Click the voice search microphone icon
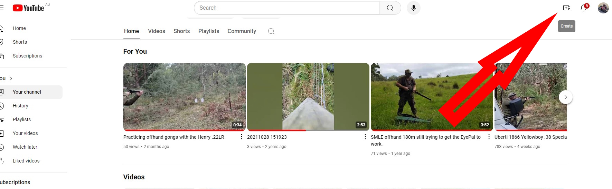This screenshot has height=189, width=612. click(413, 8)
